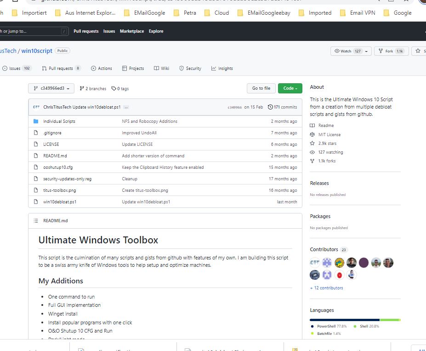Screen dimensions: 426x351
Task: Fork the repository
Action: coord(391,51)
